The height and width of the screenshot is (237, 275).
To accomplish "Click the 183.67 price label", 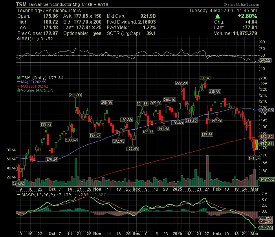I will (71, 140).
